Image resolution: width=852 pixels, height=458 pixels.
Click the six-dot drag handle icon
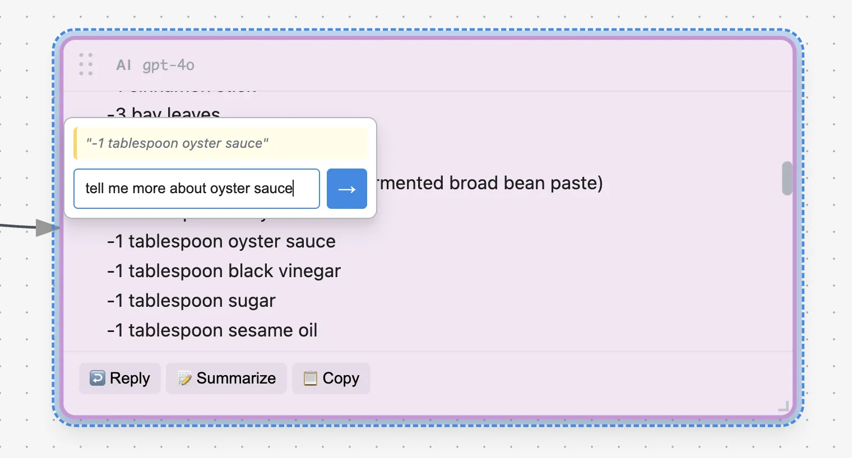(86, 64)
